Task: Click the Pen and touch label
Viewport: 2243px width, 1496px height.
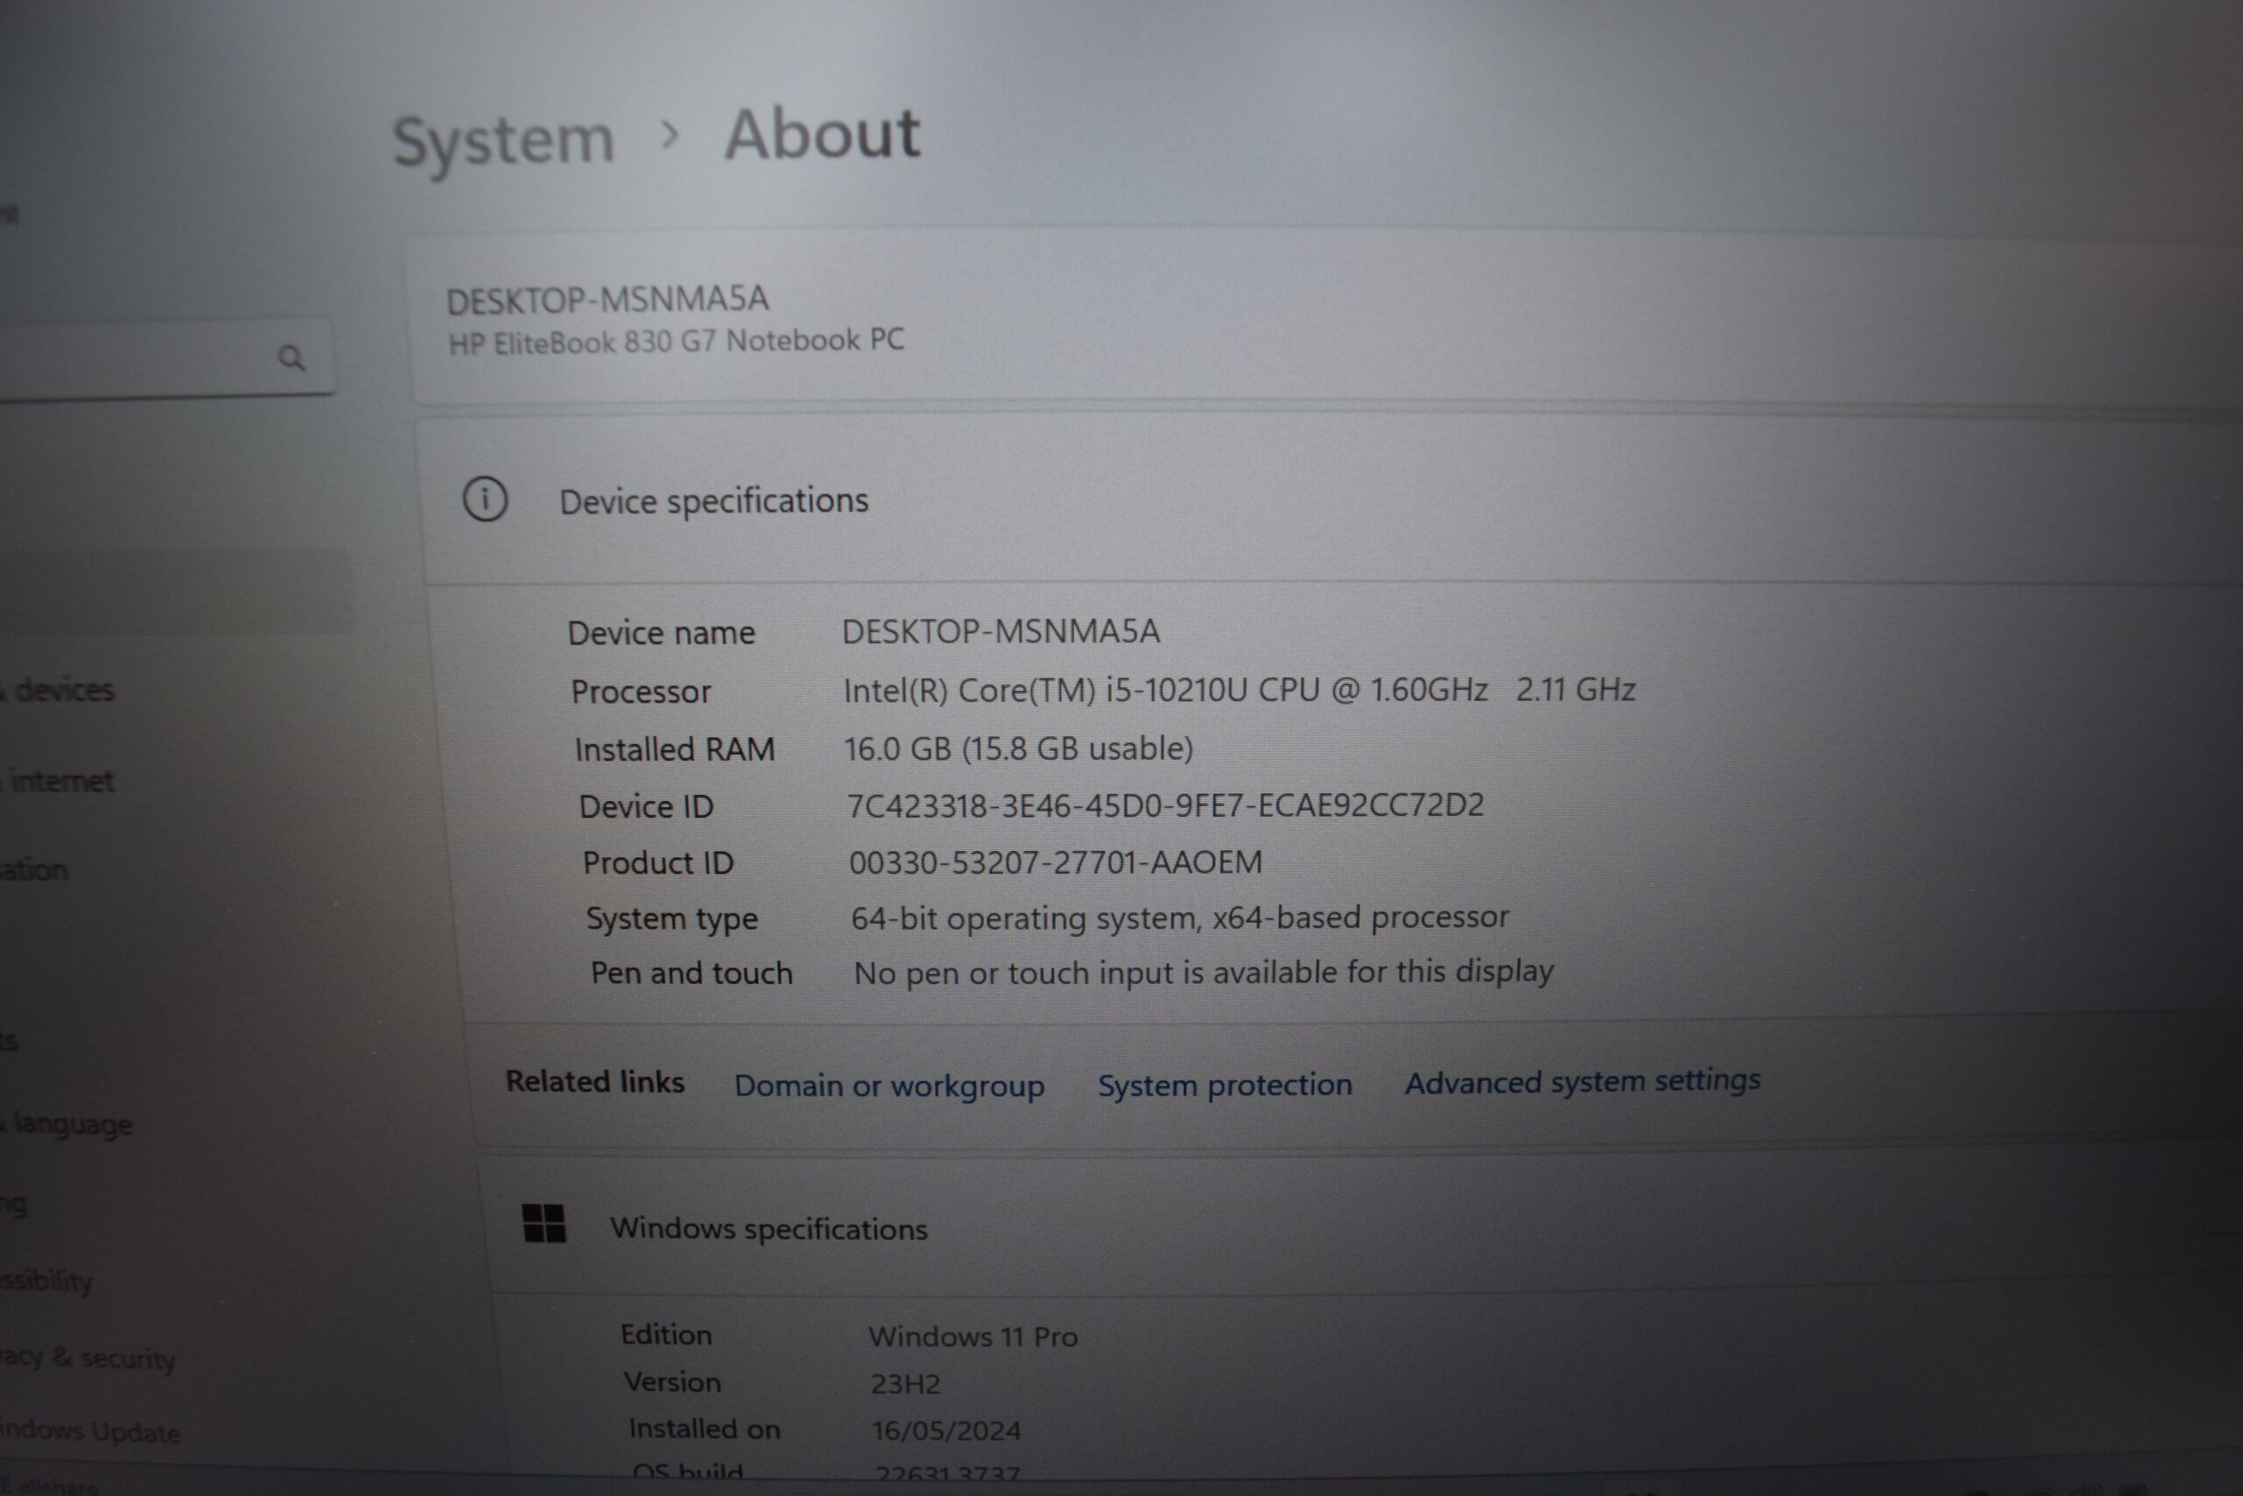Action: (x=691, y=973)
